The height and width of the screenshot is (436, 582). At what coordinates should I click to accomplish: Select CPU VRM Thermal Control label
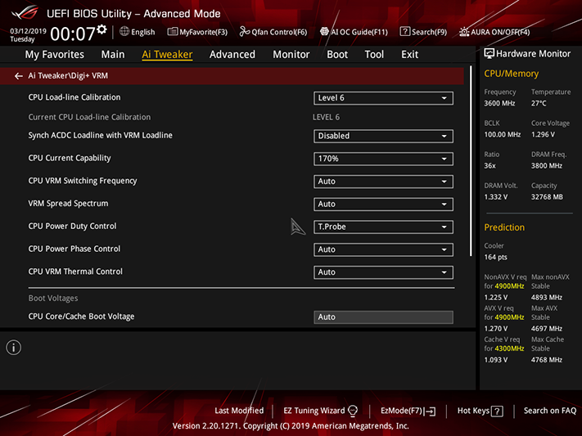[x=75, y=272]
